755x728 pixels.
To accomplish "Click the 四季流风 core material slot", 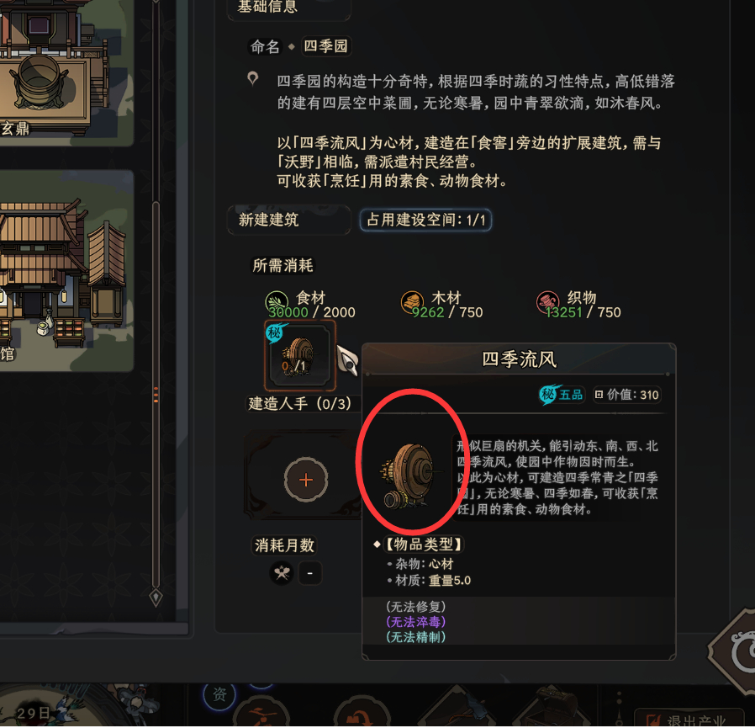I will (x=299, y=356).
